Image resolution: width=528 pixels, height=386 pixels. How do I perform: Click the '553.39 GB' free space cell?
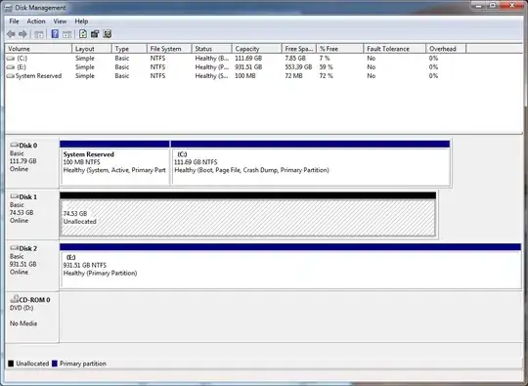tap(298, 67)
